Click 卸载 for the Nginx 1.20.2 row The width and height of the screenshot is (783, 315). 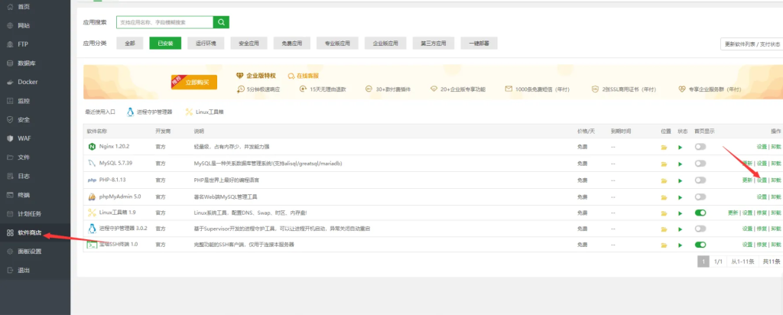coord(775,148)
